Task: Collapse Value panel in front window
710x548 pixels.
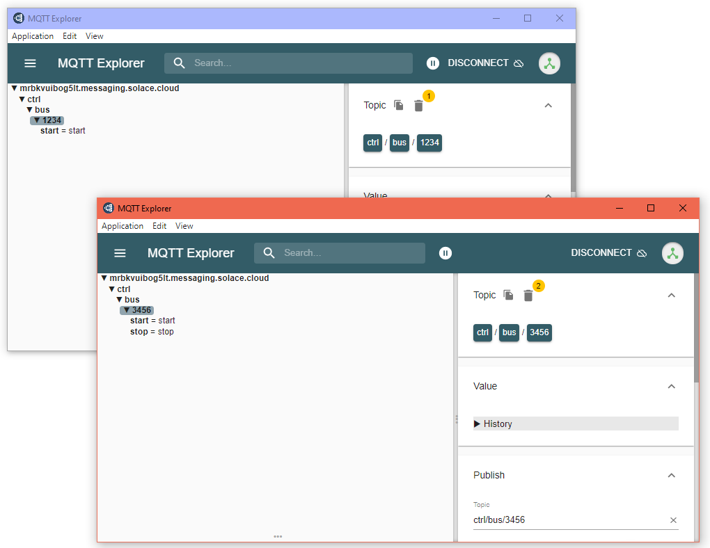Action: [x=672, y=387]
